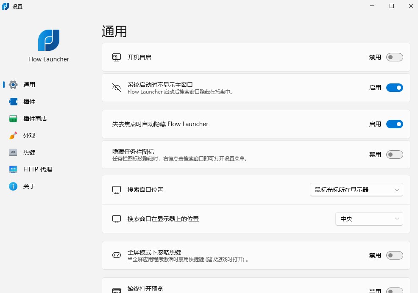Turn off 系统启动时不显示主窗口

[394, 88]
